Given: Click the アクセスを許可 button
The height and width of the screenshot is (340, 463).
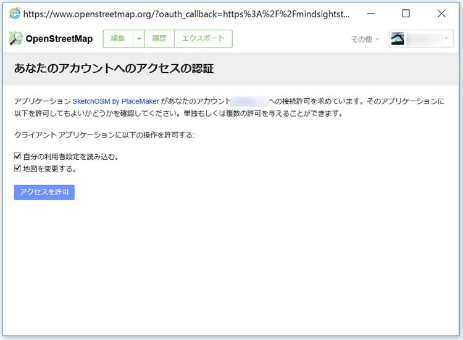Looking at the screenshot, I should click(44, 192).
